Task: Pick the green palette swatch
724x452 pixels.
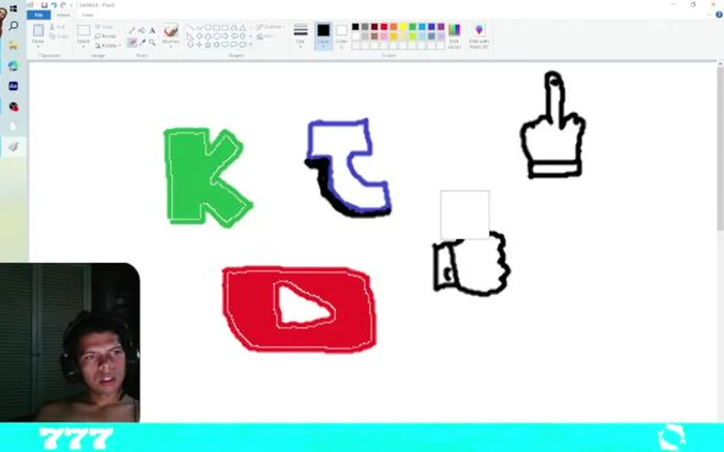Action: click(413, 27)
